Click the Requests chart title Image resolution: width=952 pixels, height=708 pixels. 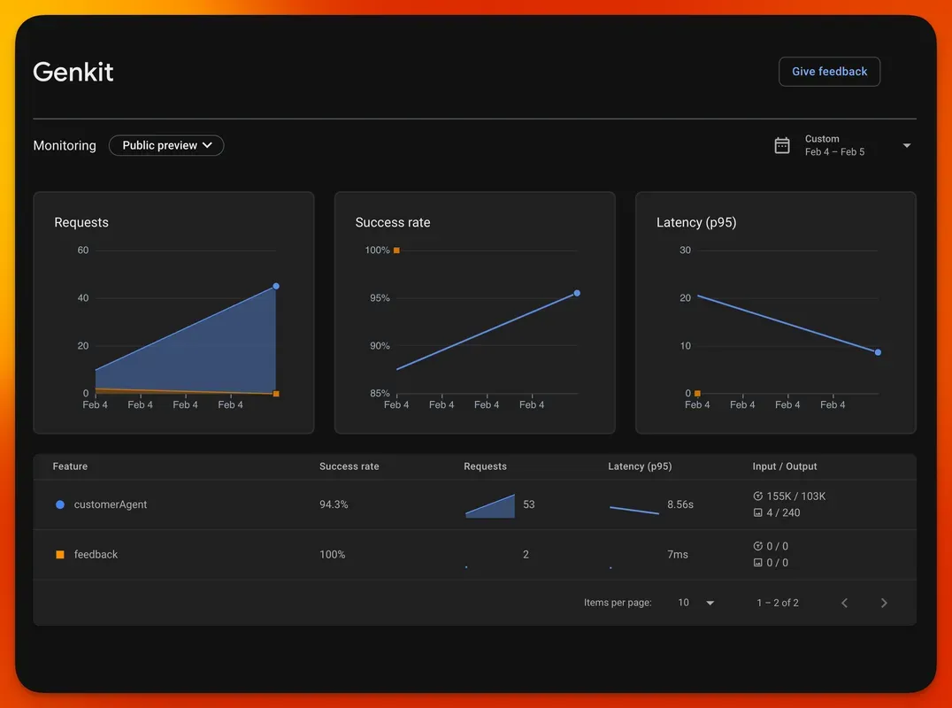point(81,222)
